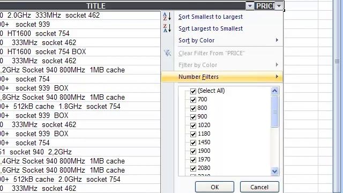Viewport: 343px width, 193px height.
Task: Uncheck the 1180 price checkbox
Action: (193, 134)
